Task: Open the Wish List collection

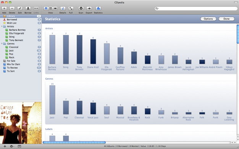Action: click(x=21, y=23)
